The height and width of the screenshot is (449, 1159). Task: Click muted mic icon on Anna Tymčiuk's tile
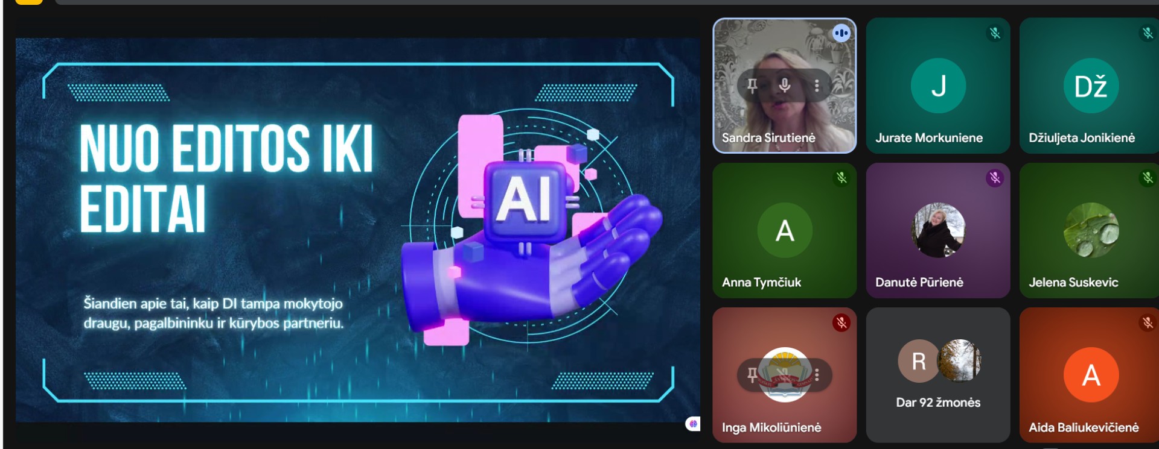pos(841,178)
